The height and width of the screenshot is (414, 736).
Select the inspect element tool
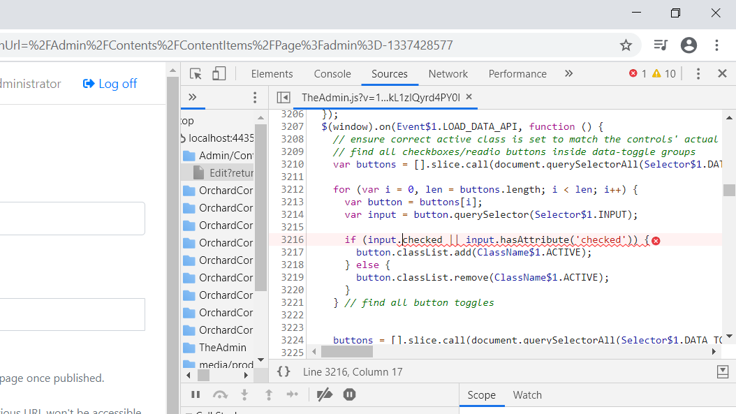coord(196,73)
